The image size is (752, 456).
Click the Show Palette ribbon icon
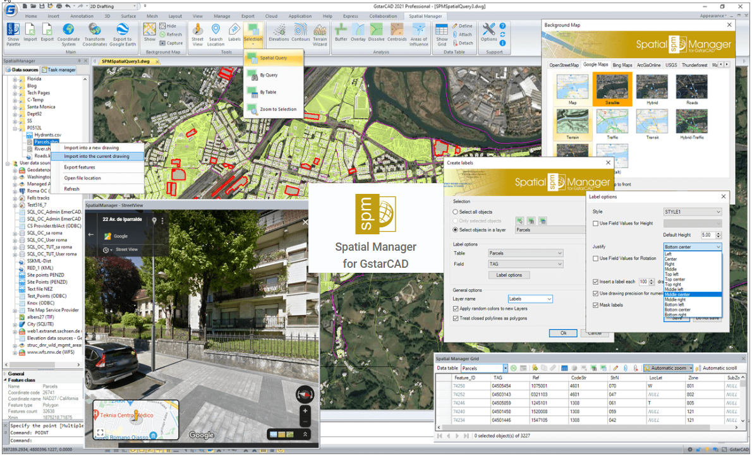(13, 33)
